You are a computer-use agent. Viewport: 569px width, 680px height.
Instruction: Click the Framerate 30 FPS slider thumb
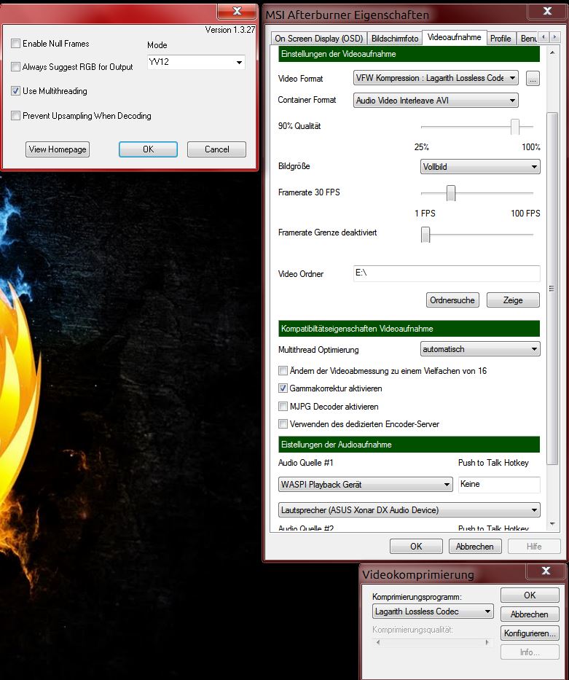451,193
